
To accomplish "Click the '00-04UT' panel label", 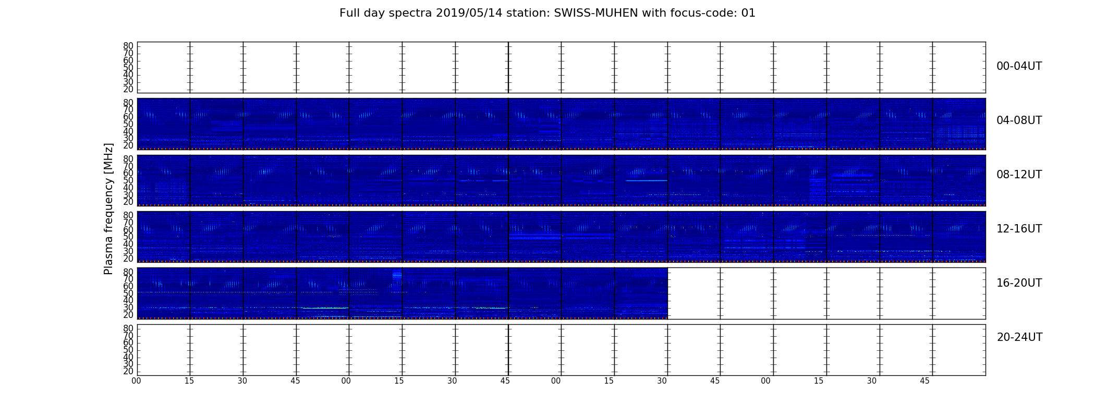I will (1019, 66).
